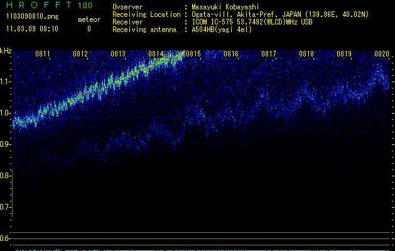Click the 0.9 kHz axis label
395x251 pixels.
[x=6, y=144]
